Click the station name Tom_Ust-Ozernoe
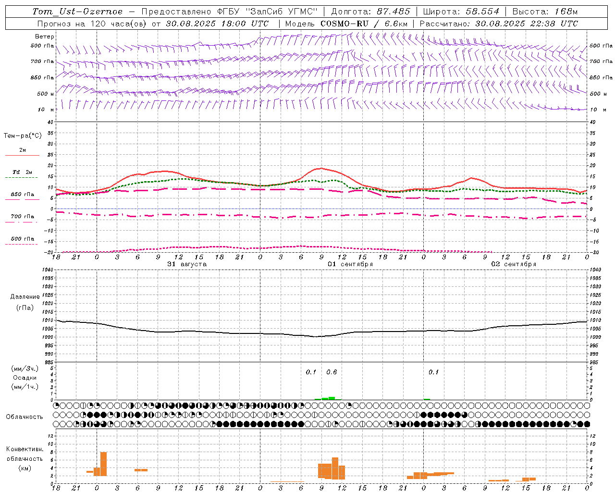Screen dimensions: 615x492 (x=78, y=12)
